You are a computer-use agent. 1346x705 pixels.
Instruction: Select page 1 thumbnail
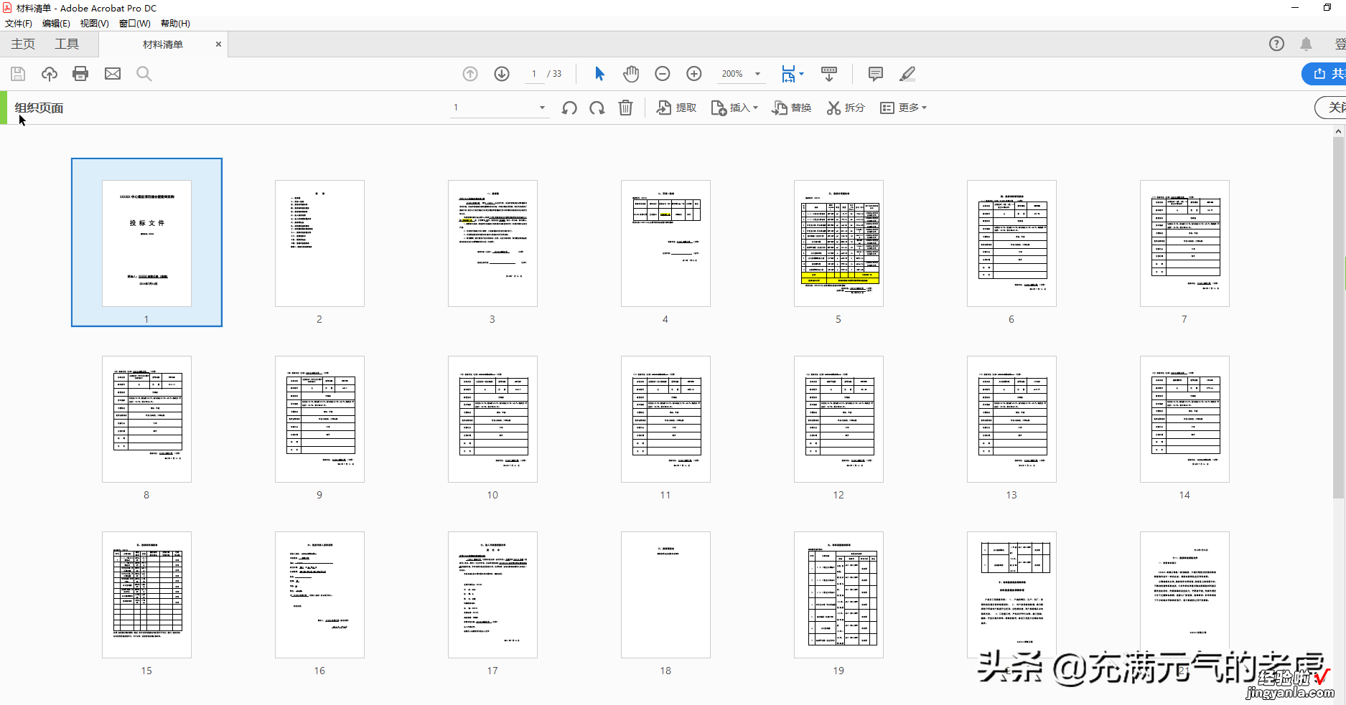(146, 242)
